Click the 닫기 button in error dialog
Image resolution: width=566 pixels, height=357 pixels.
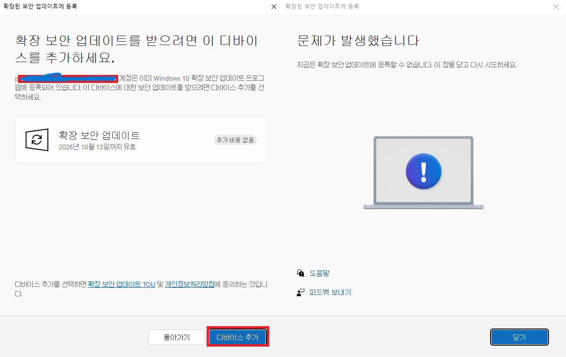pos(519,337)
